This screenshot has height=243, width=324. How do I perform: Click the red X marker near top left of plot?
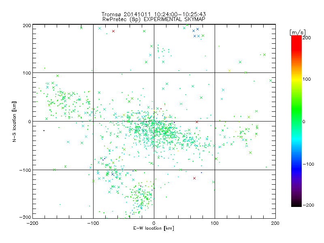click(x=113, y=31)
